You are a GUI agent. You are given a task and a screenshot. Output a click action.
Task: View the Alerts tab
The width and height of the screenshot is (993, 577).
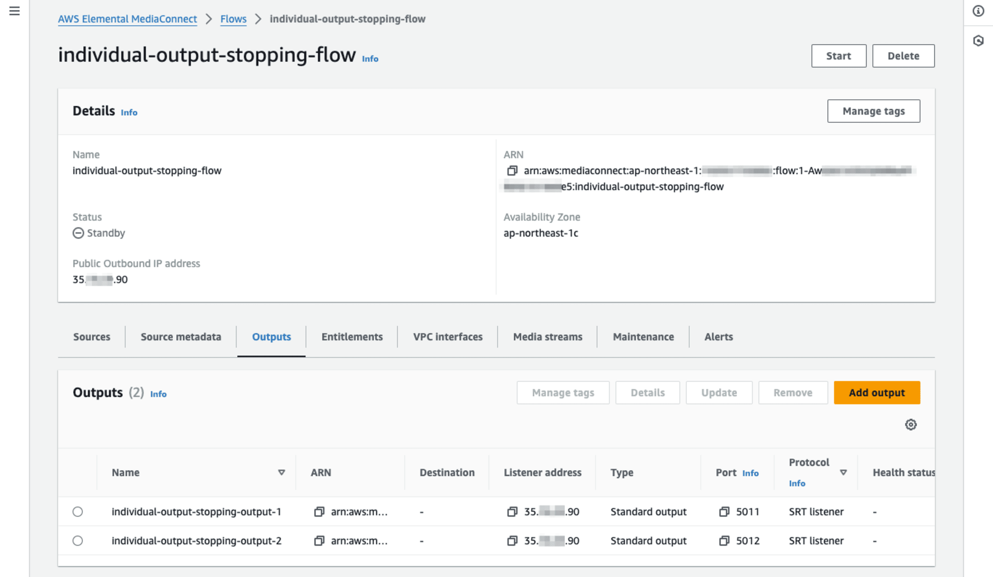click(718, 337)
